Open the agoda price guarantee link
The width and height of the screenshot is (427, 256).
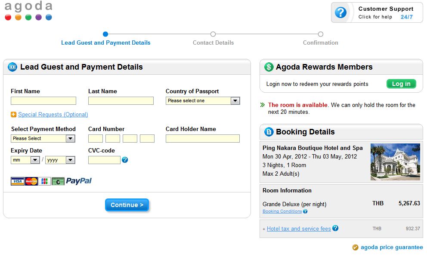click(392, 247)
